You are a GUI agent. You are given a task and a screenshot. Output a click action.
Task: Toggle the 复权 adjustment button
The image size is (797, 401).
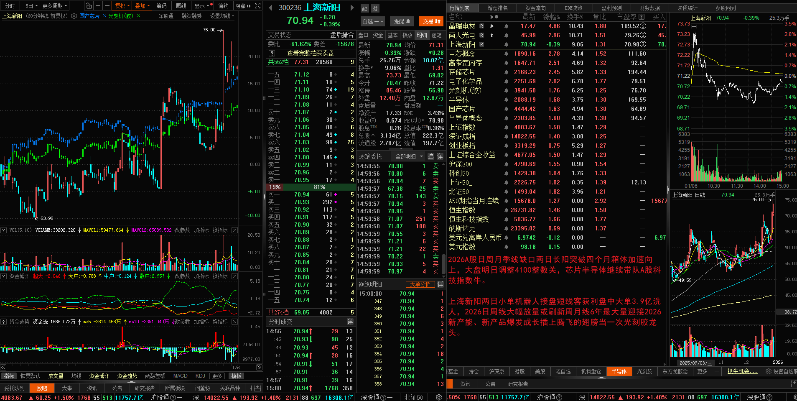pos(122,6)
